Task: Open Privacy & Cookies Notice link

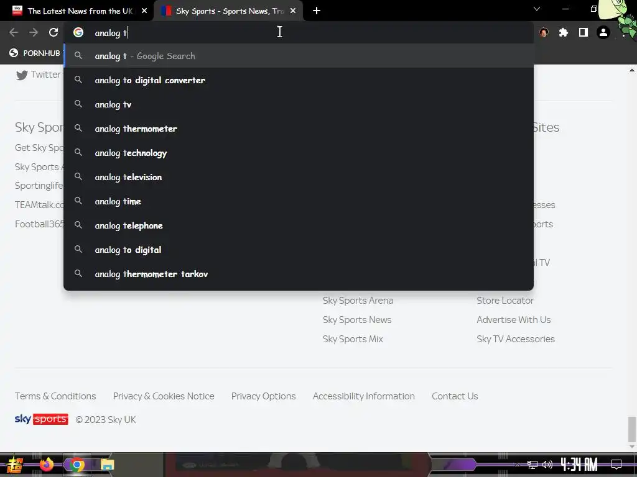Action: [164, 396]
